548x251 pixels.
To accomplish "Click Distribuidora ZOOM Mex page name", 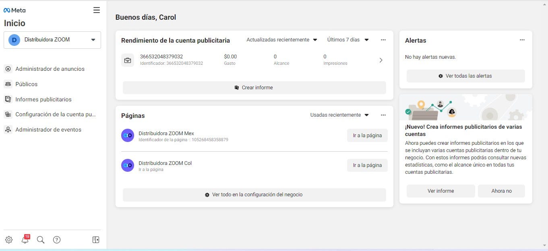I will point(166,134).
